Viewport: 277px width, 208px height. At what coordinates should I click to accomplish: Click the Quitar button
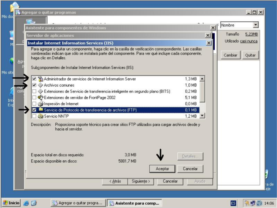click(250, 55)
